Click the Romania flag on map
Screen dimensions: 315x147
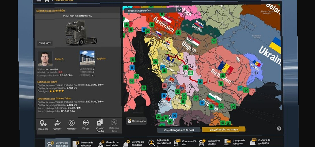coord(226,68)
